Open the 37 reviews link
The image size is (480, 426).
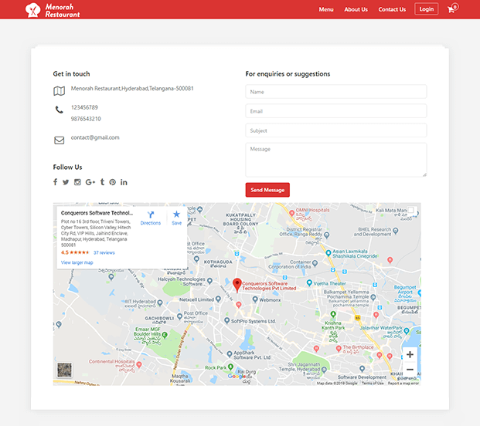click(x=104, y=252)
